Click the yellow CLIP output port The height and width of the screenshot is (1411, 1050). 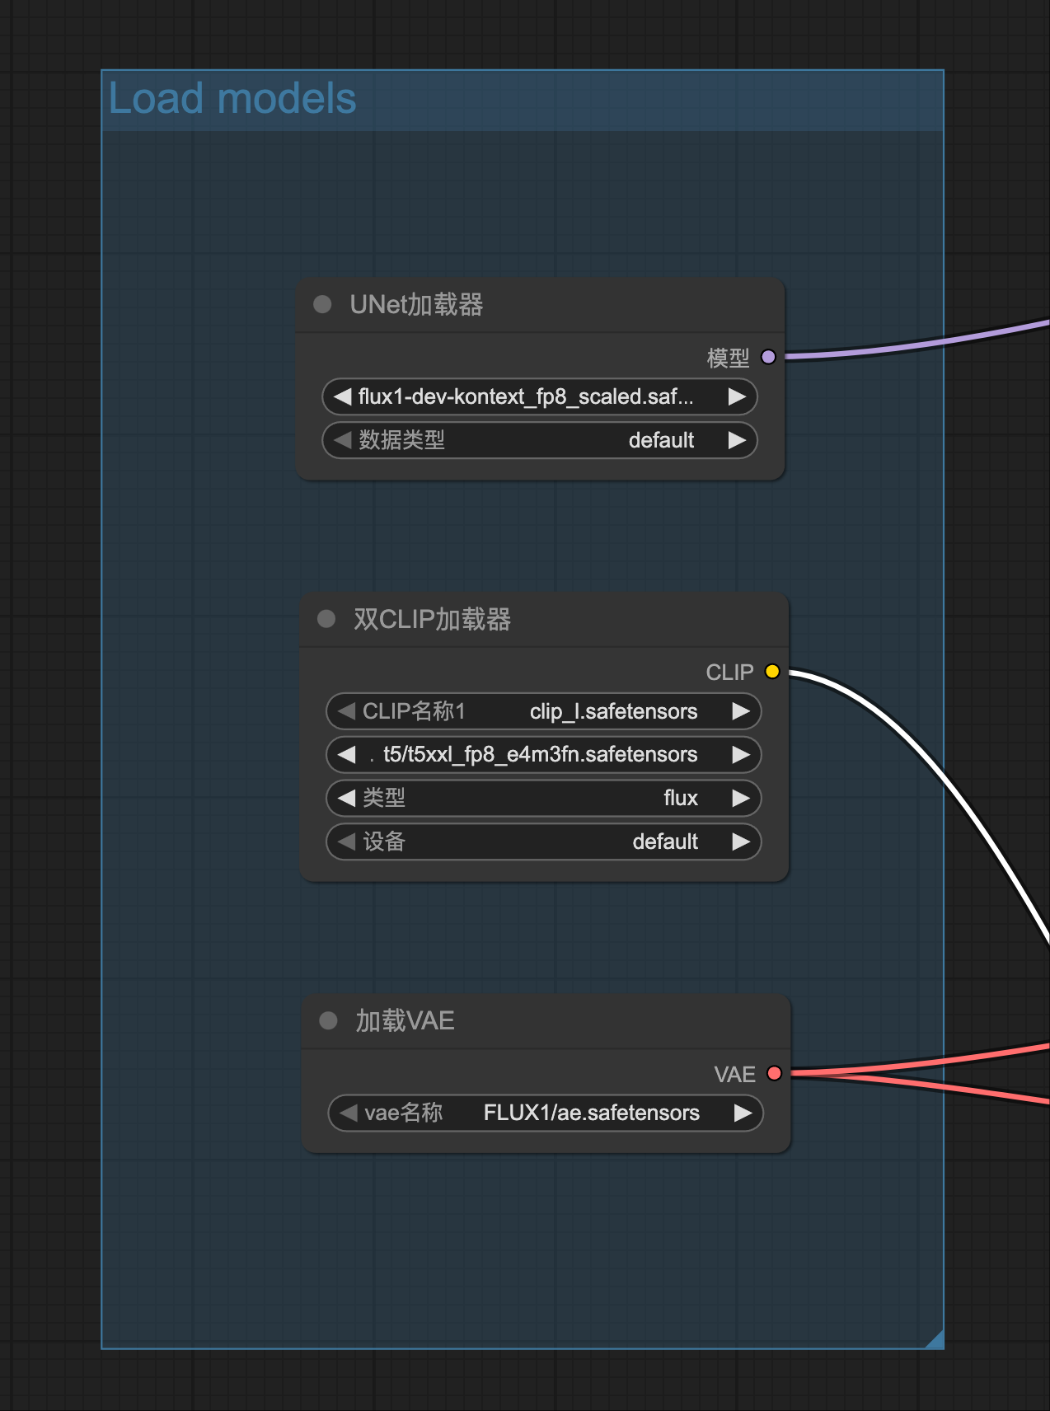pyautogui.click(x=772, y=671)
